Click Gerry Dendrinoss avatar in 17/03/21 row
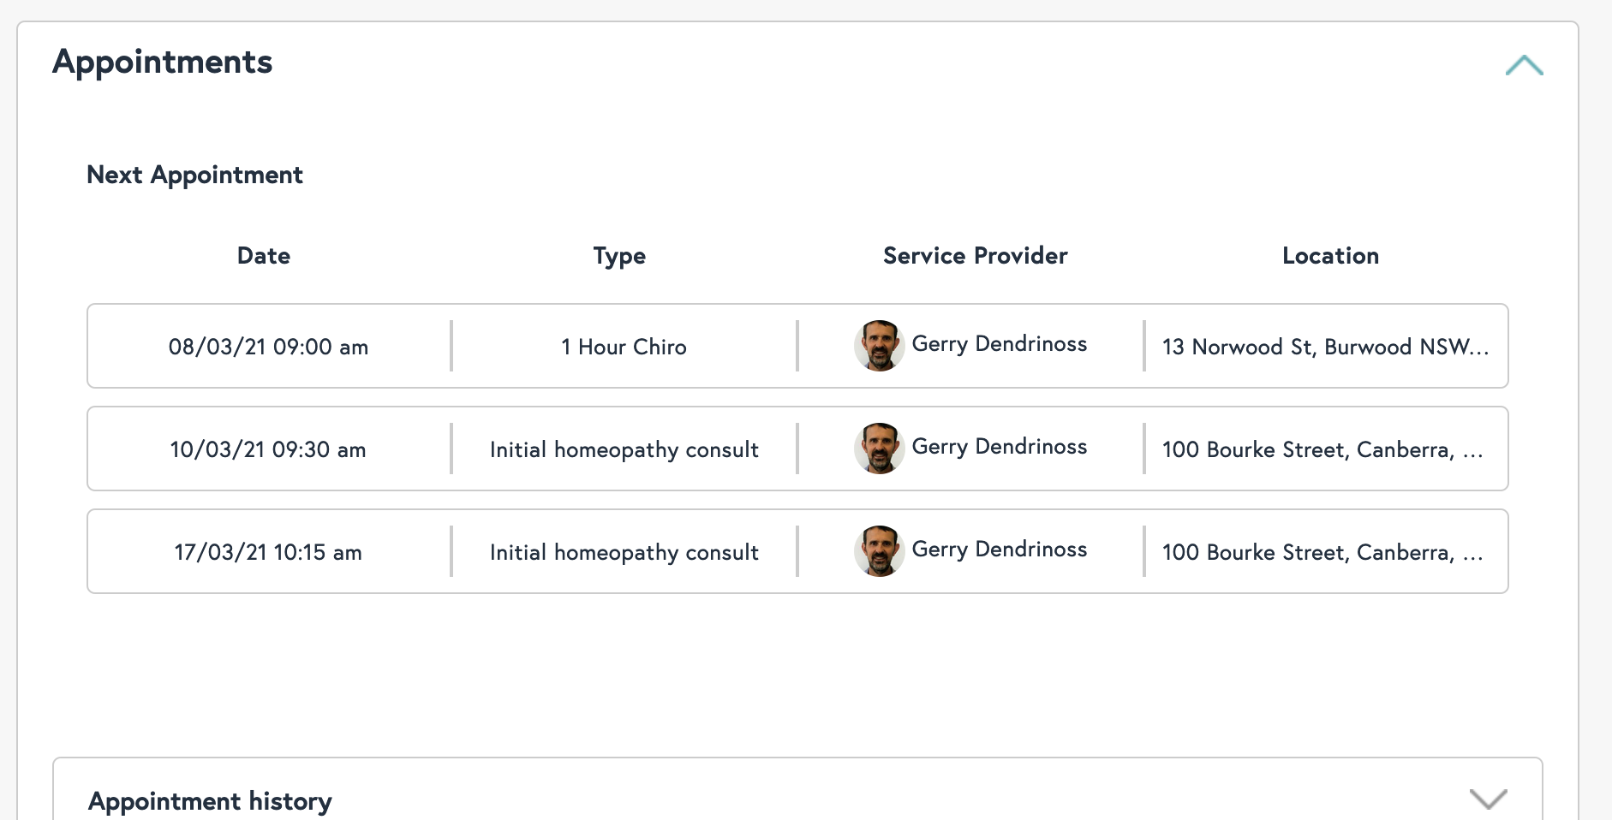Screen dimensions: 1612x820 879,551
